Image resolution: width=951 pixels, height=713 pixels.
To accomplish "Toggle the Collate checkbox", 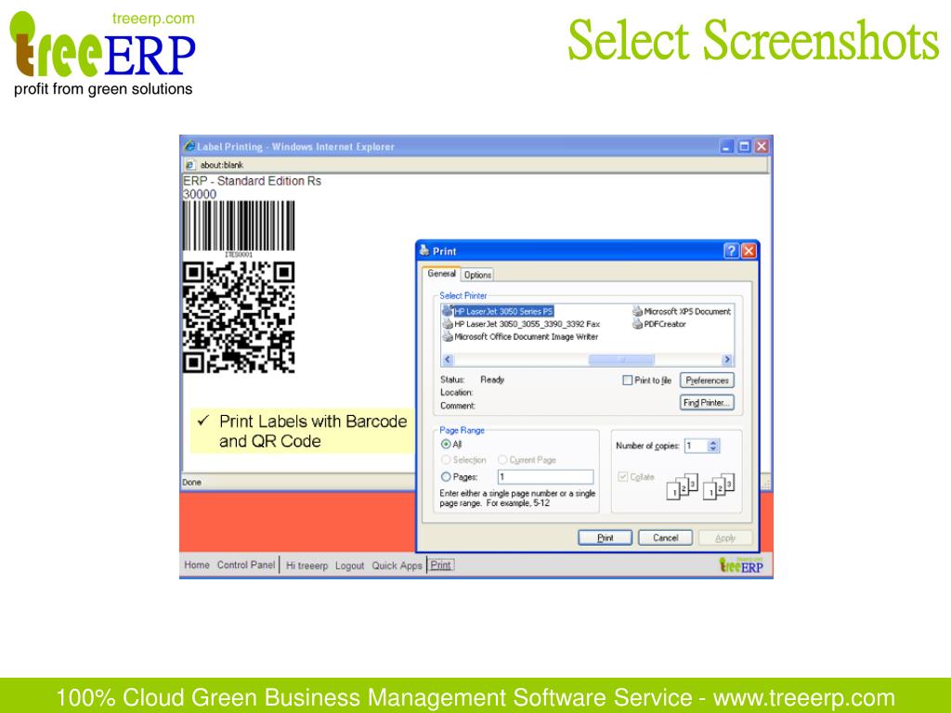I will tap(622, 476).
